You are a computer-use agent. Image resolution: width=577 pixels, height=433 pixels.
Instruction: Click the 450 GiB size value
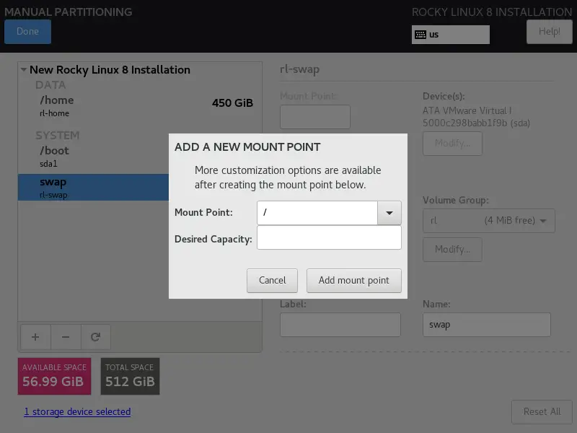tap(232, 102)
